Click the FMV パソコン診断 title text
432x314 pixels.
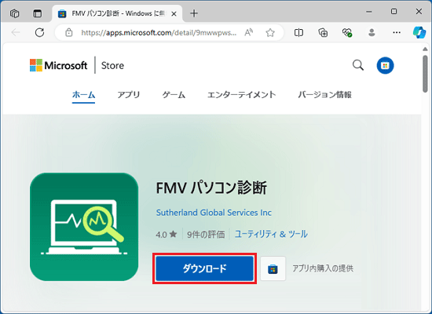pos(211,188)
